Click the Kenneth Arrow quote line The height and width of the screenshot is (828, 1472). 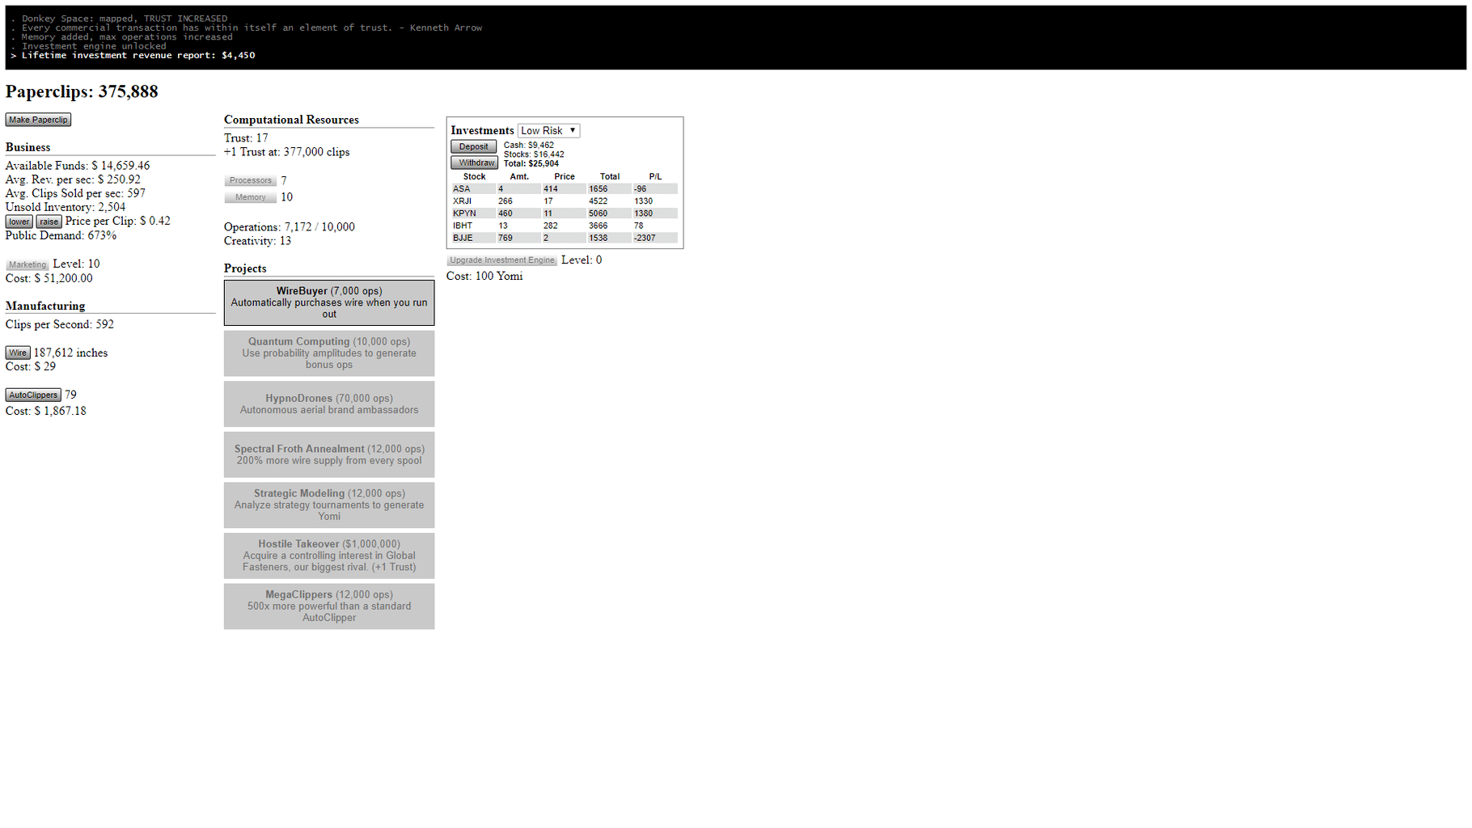click(252, 27)
